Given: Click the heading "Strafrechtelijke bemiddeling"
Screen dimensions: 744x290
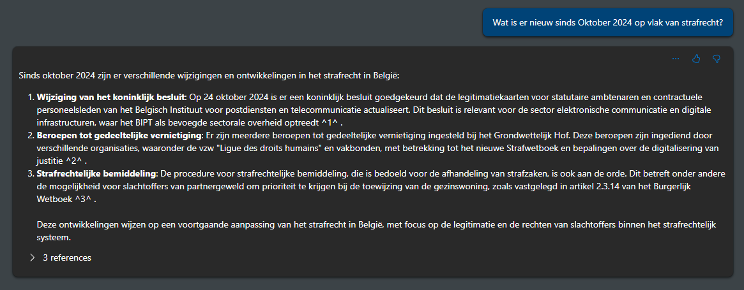Looking at the screenshot, I should tap(96, 174).
